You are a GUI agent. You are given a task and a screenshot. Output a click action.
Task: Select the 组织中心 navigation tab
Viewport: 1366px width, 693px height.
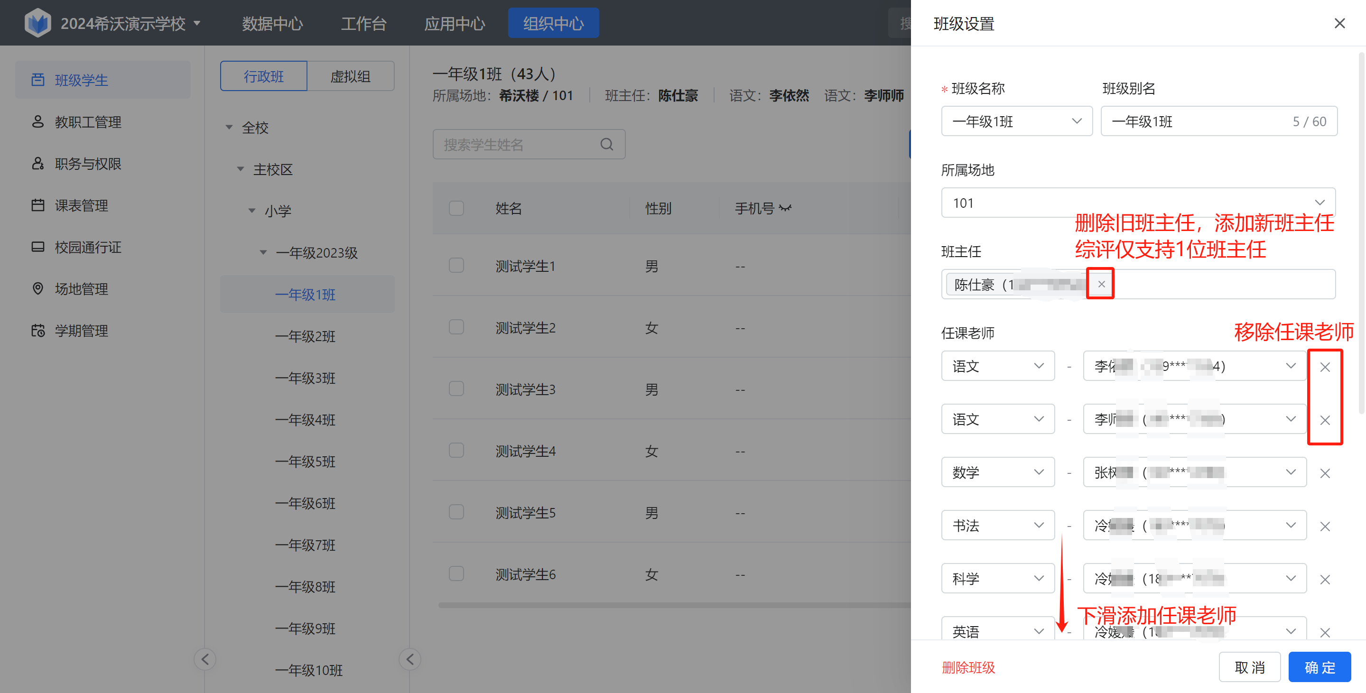coord(553,23)
